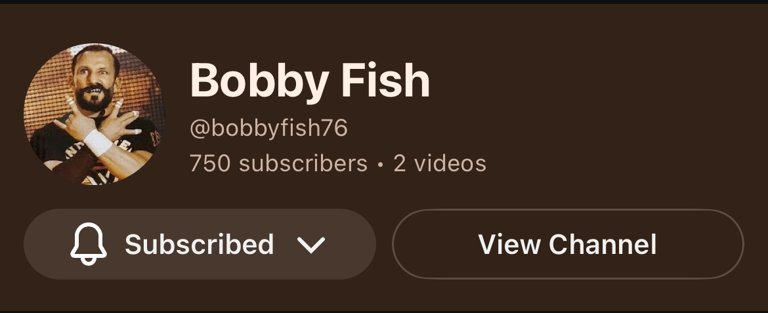This screenshot has height=313, width=768.
Task: Click the subscribers count under the handle
Action: click(278, 163)
